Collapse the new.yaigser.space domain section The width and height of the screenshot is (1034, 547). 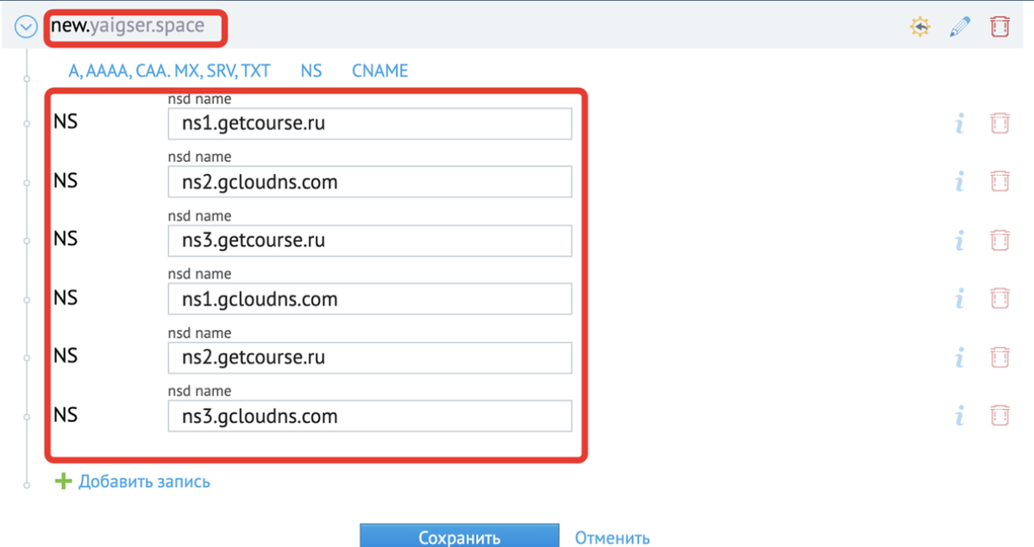coord(26,27)
